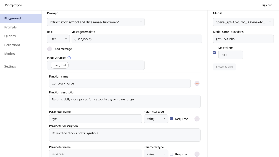Viewport: 279px width, 157px height.
Task: Go to Playground in the sidebar
Action: point(21,18)
